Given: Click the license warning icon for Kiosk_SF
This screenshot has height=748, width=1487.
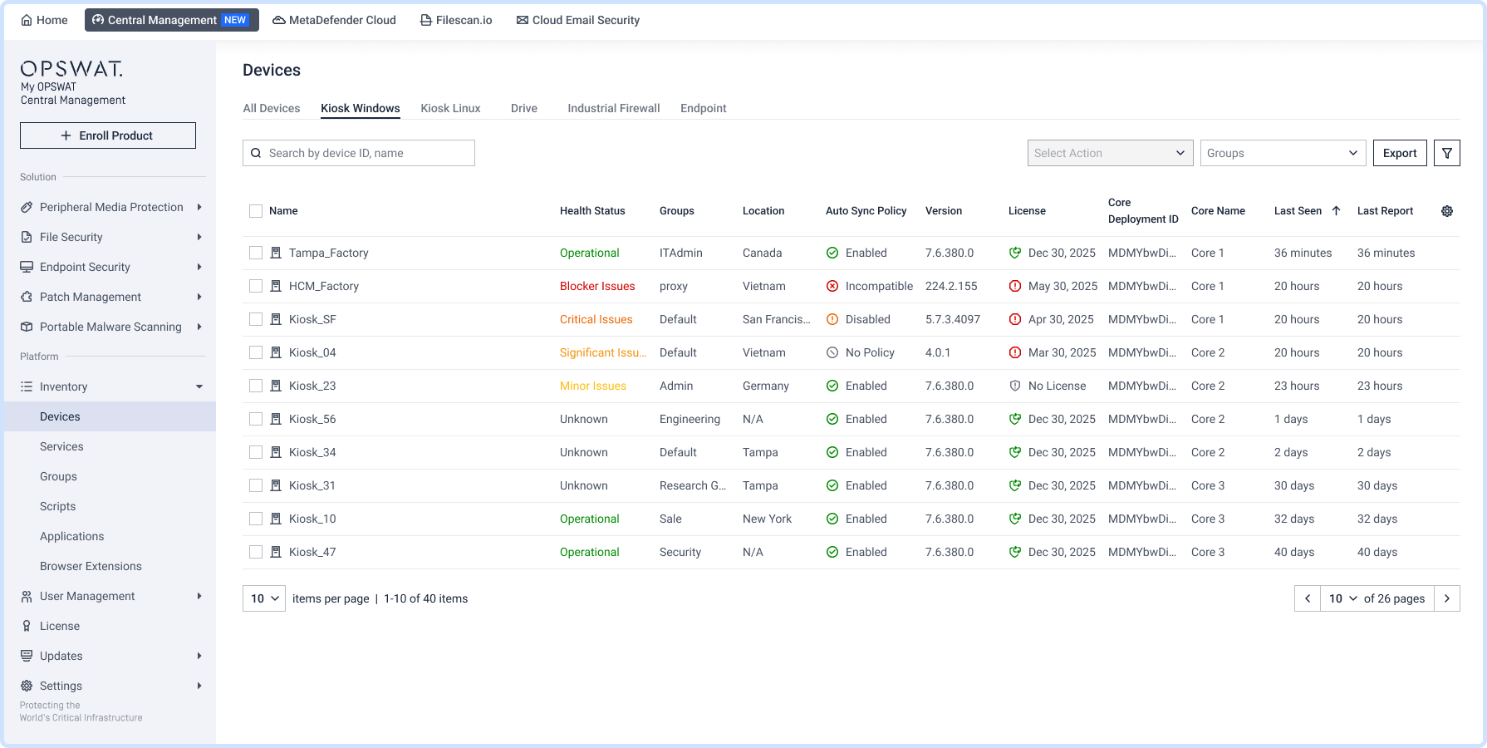Looking at the screenshot, I should [x=1014, y=319].
